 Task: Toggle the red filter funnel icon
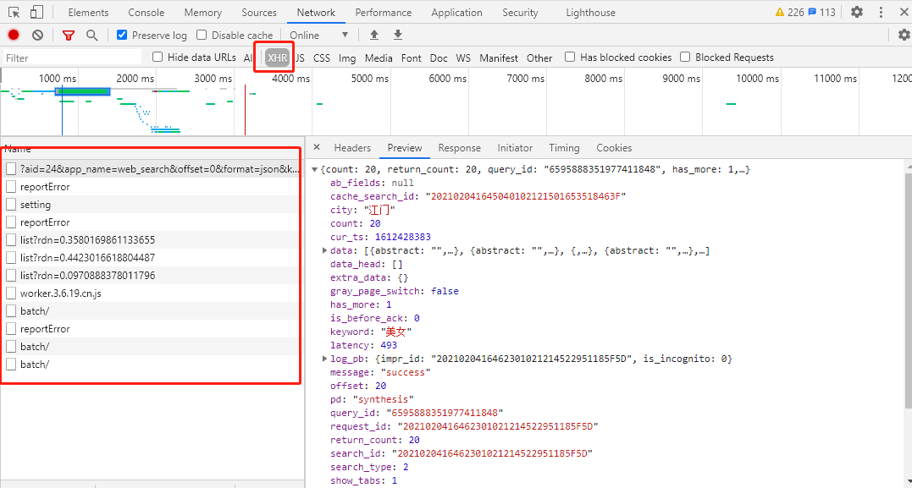point(69,35)
